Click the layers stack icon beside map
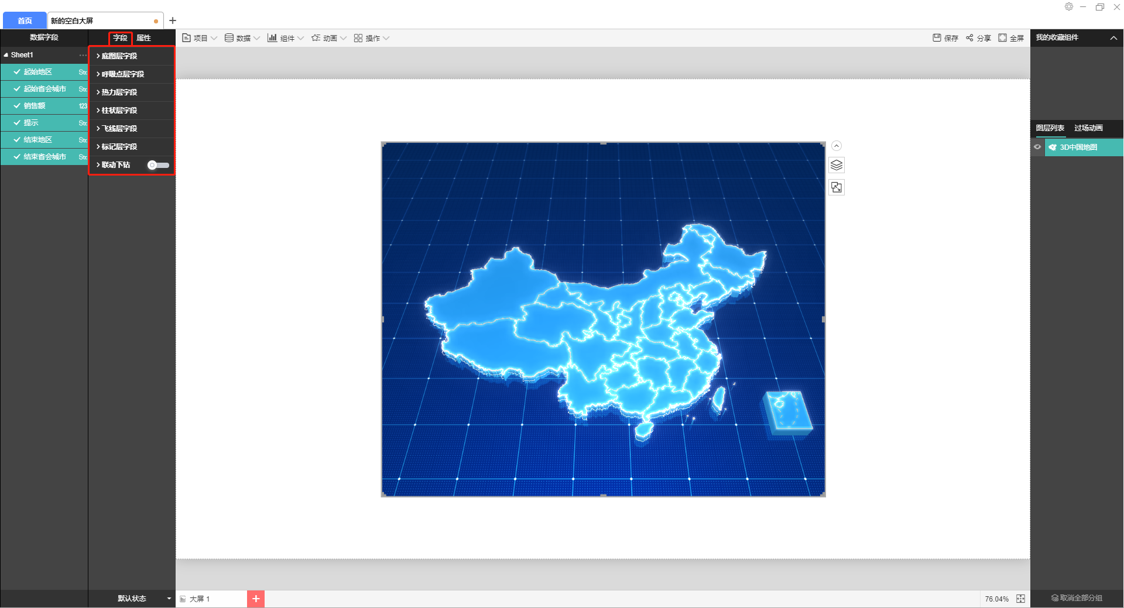This screenshot has height=608, width=1124. (837, 166)
